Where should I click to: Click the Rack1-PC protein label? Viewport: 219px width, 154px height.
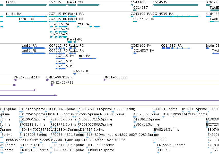tap(76, 46)
